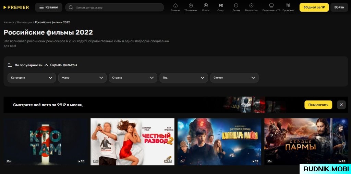Open the Кто там movie thumbnail
351x174 pixels.
pos(46,142)
